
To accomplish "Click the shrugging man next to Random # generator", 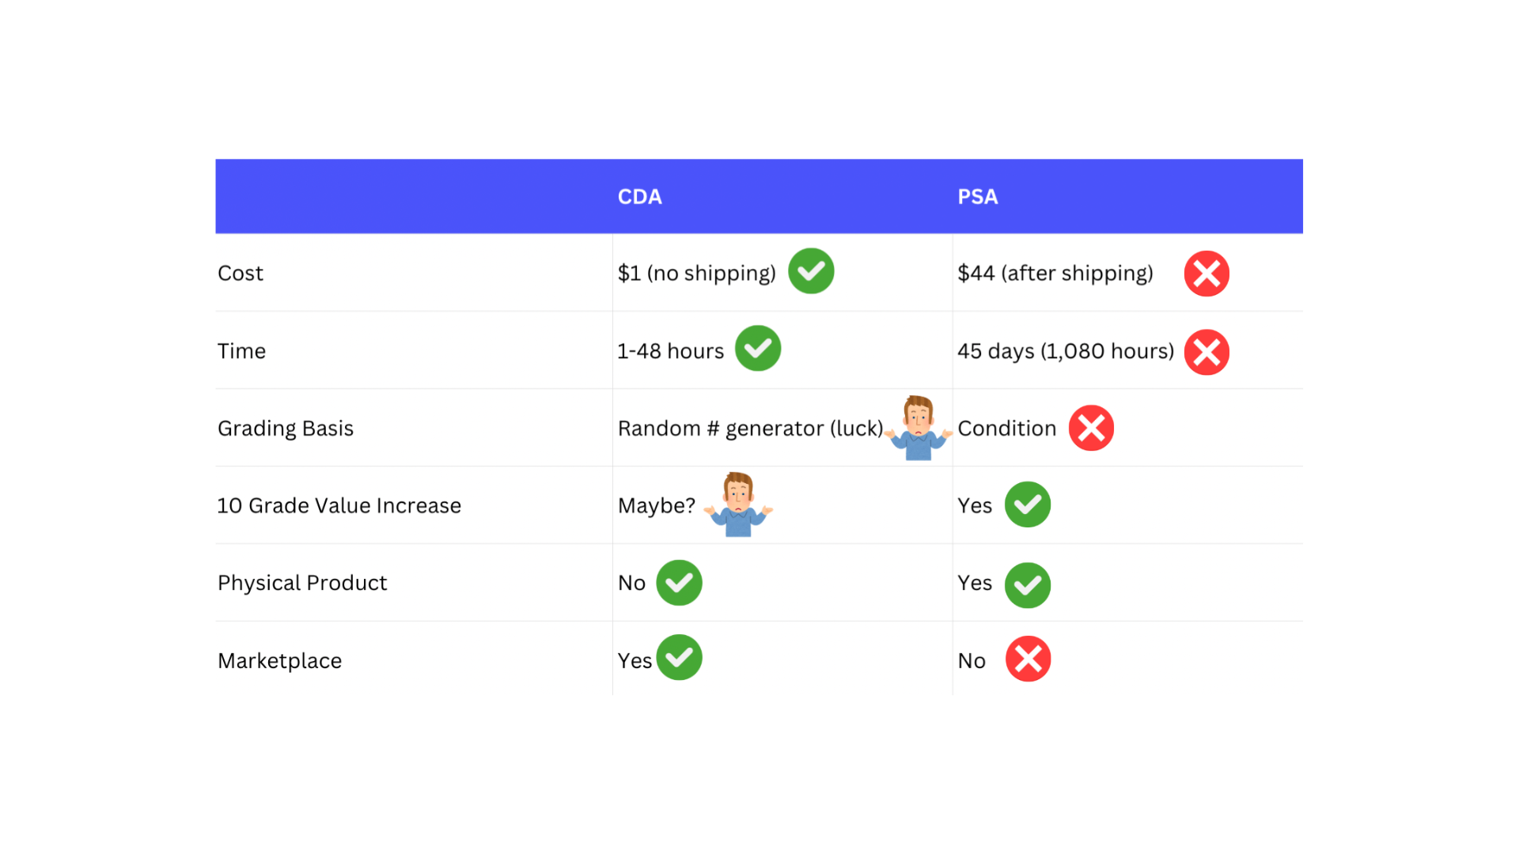I will pyautogui.click(x=919, y=428).
